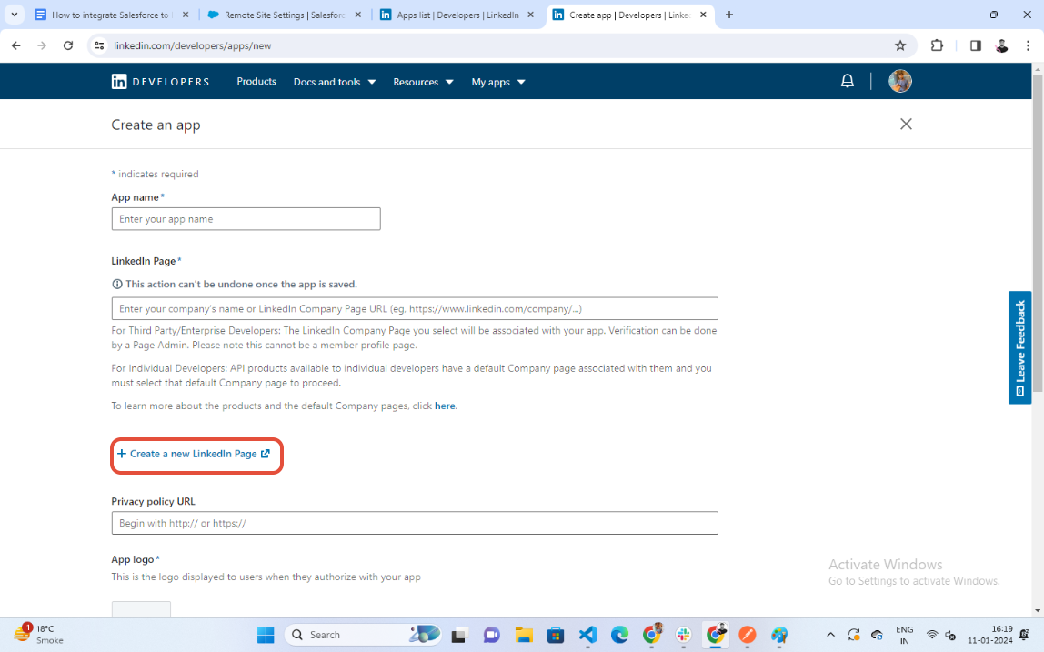Show hidden system tray icons
Screen dimensions: 1044x652
tap(830, 635)
